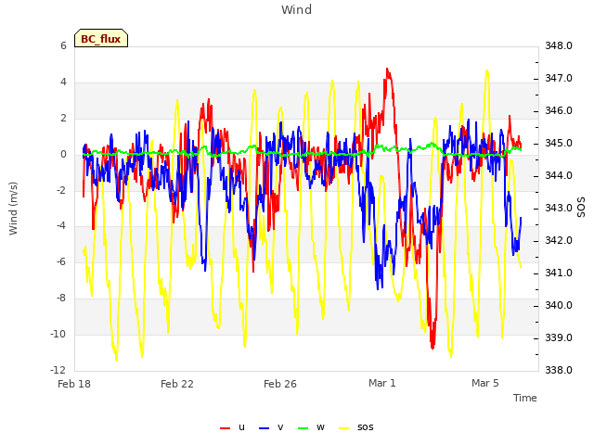Click the '345.0' right axis value

coord(559,144)
